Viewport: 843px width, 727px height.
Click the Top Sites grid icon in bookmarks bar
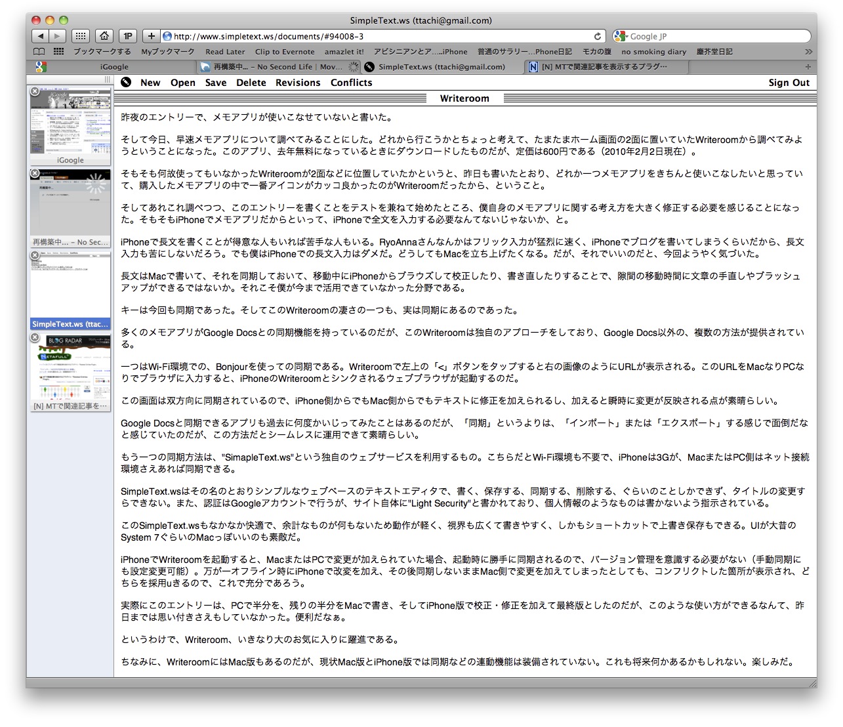click(x=58, y=52)
